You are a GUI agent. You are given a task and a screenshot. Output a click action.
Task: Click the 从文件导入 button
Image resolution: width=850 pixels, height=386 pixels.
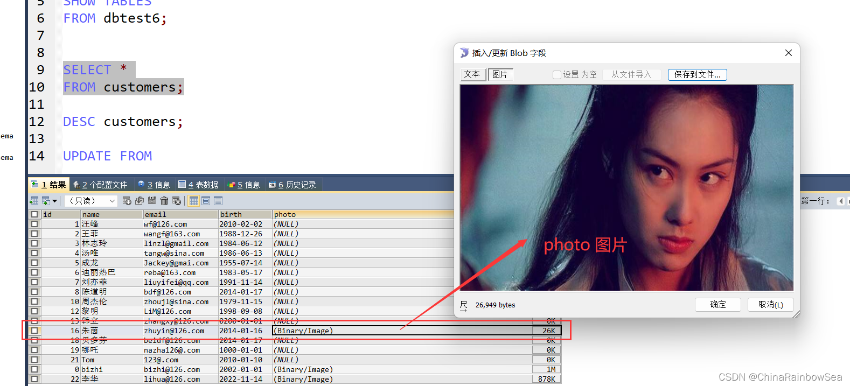(x=631, y=75)
